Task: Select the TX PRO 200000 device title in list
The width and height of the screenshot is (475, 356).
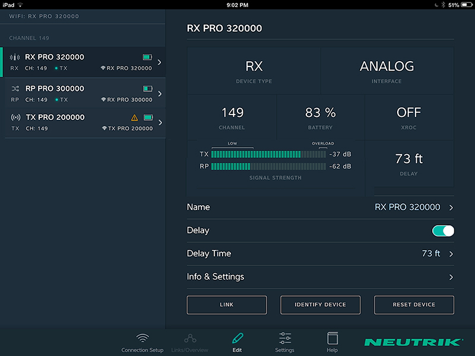Action: [55, 117]
